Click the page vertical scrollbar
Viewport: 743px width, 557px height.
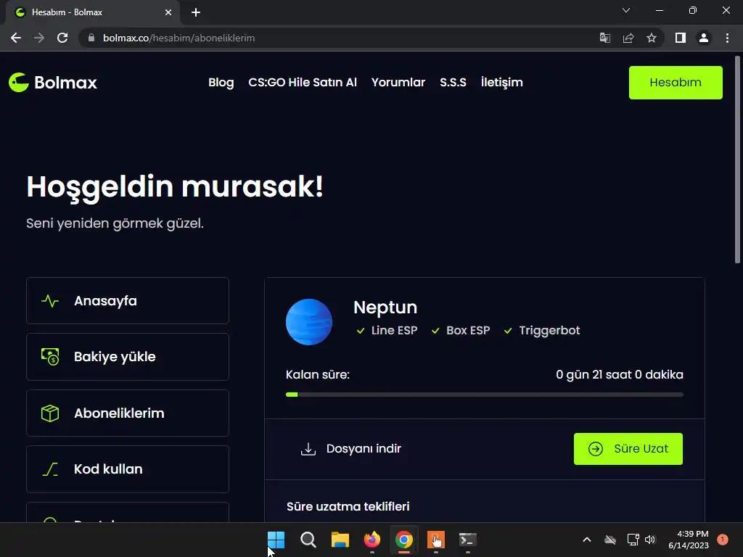point(737,160)
